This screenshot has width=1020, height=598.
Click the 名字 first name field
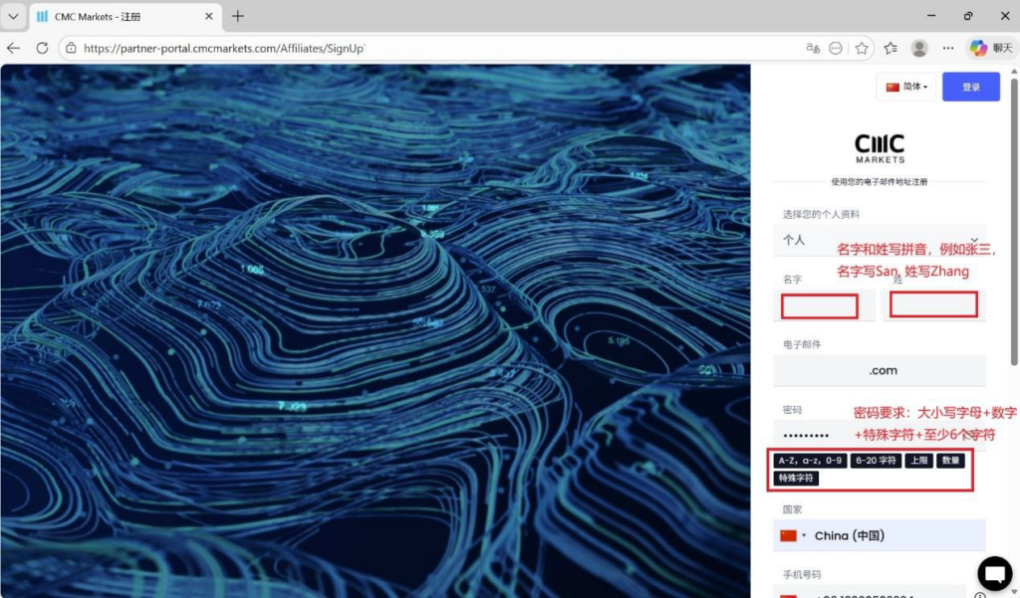point(820,306)
